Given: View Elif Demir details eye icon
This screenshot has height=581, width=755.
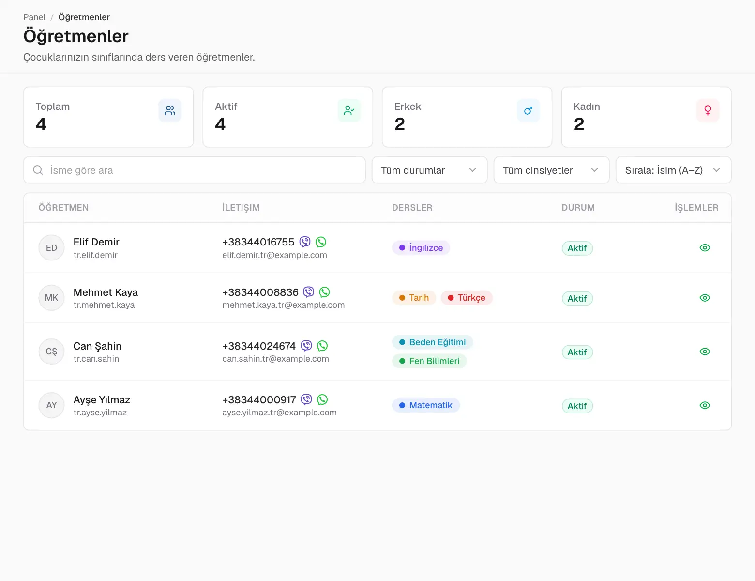Looking at the screenshot, I should click(x=705, y=248).
